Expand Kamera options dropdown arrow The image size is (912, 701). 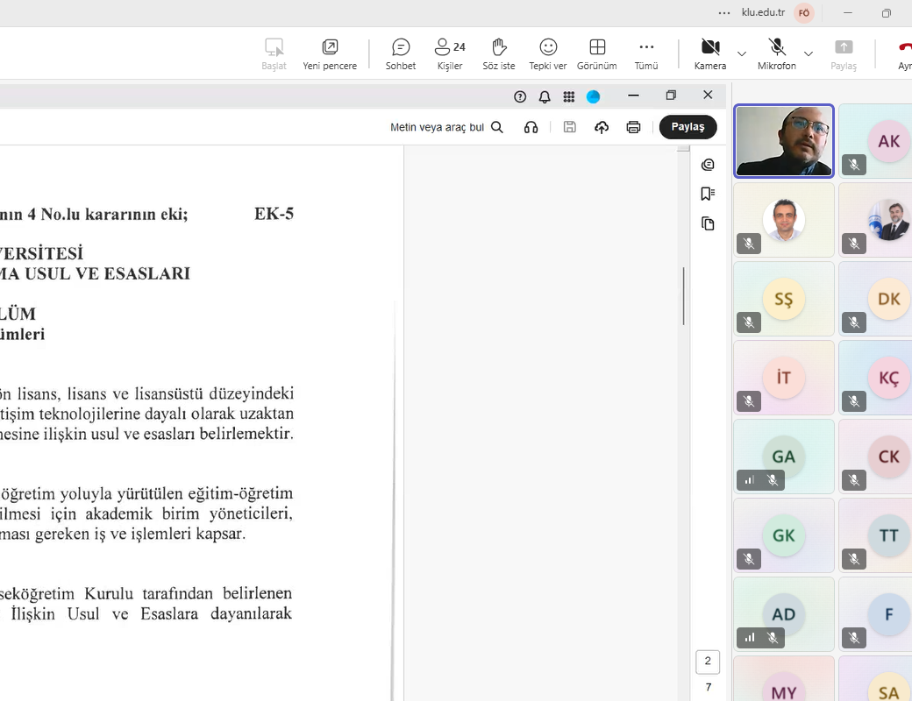[742, 54]
